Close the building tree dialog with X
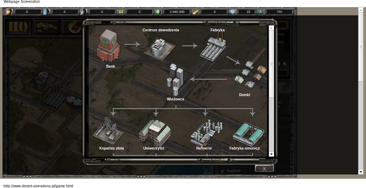366x188 pixels. tap(264, 169)
